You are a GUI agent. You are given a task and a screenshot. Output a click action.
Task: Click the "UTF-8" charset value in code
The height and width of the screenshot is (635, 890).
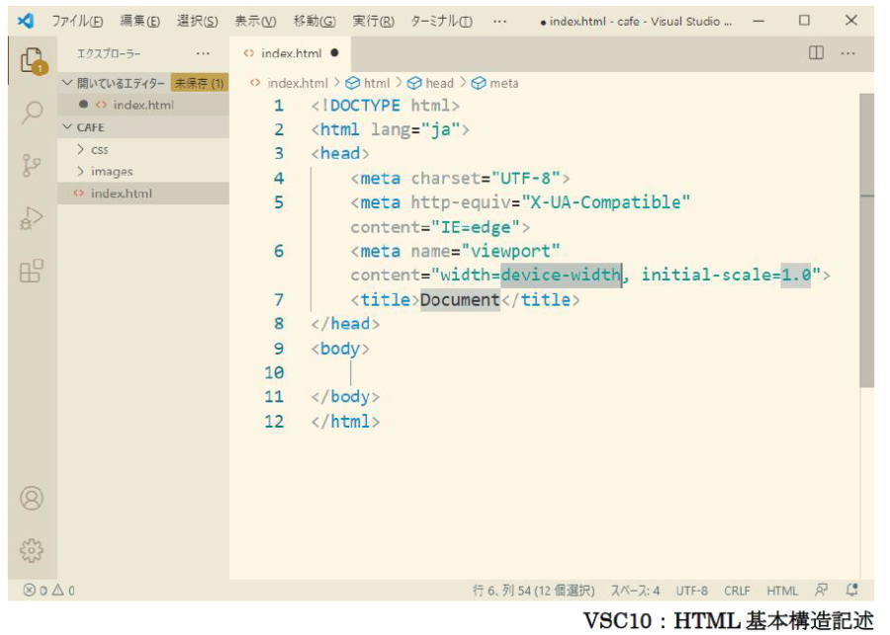[526, 179]
